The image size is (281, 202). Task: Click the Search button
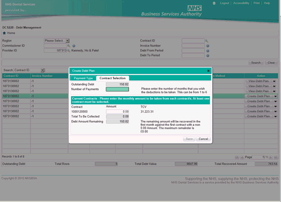coord(256,63)
